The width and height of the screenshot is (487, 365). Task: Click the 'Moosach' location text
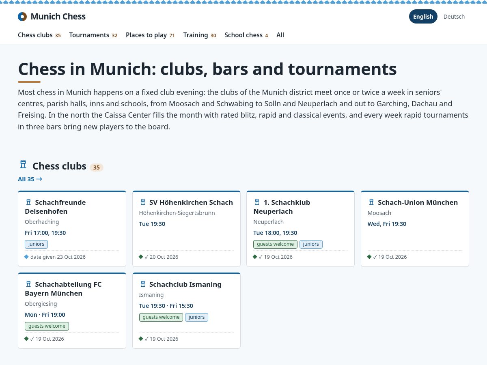coord(379,213)
